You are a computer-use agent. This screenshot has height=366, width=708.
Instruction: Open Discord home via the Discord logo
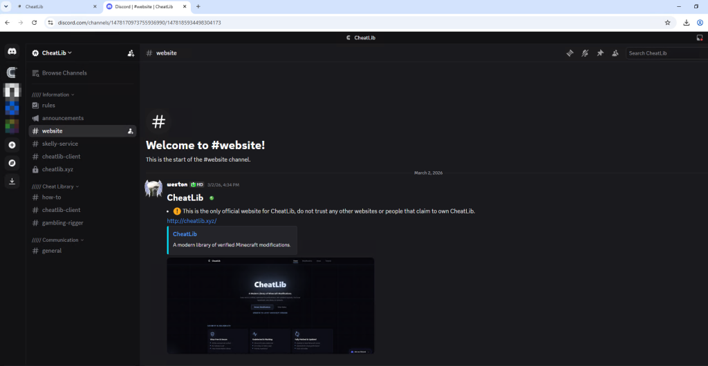point(12,52)
